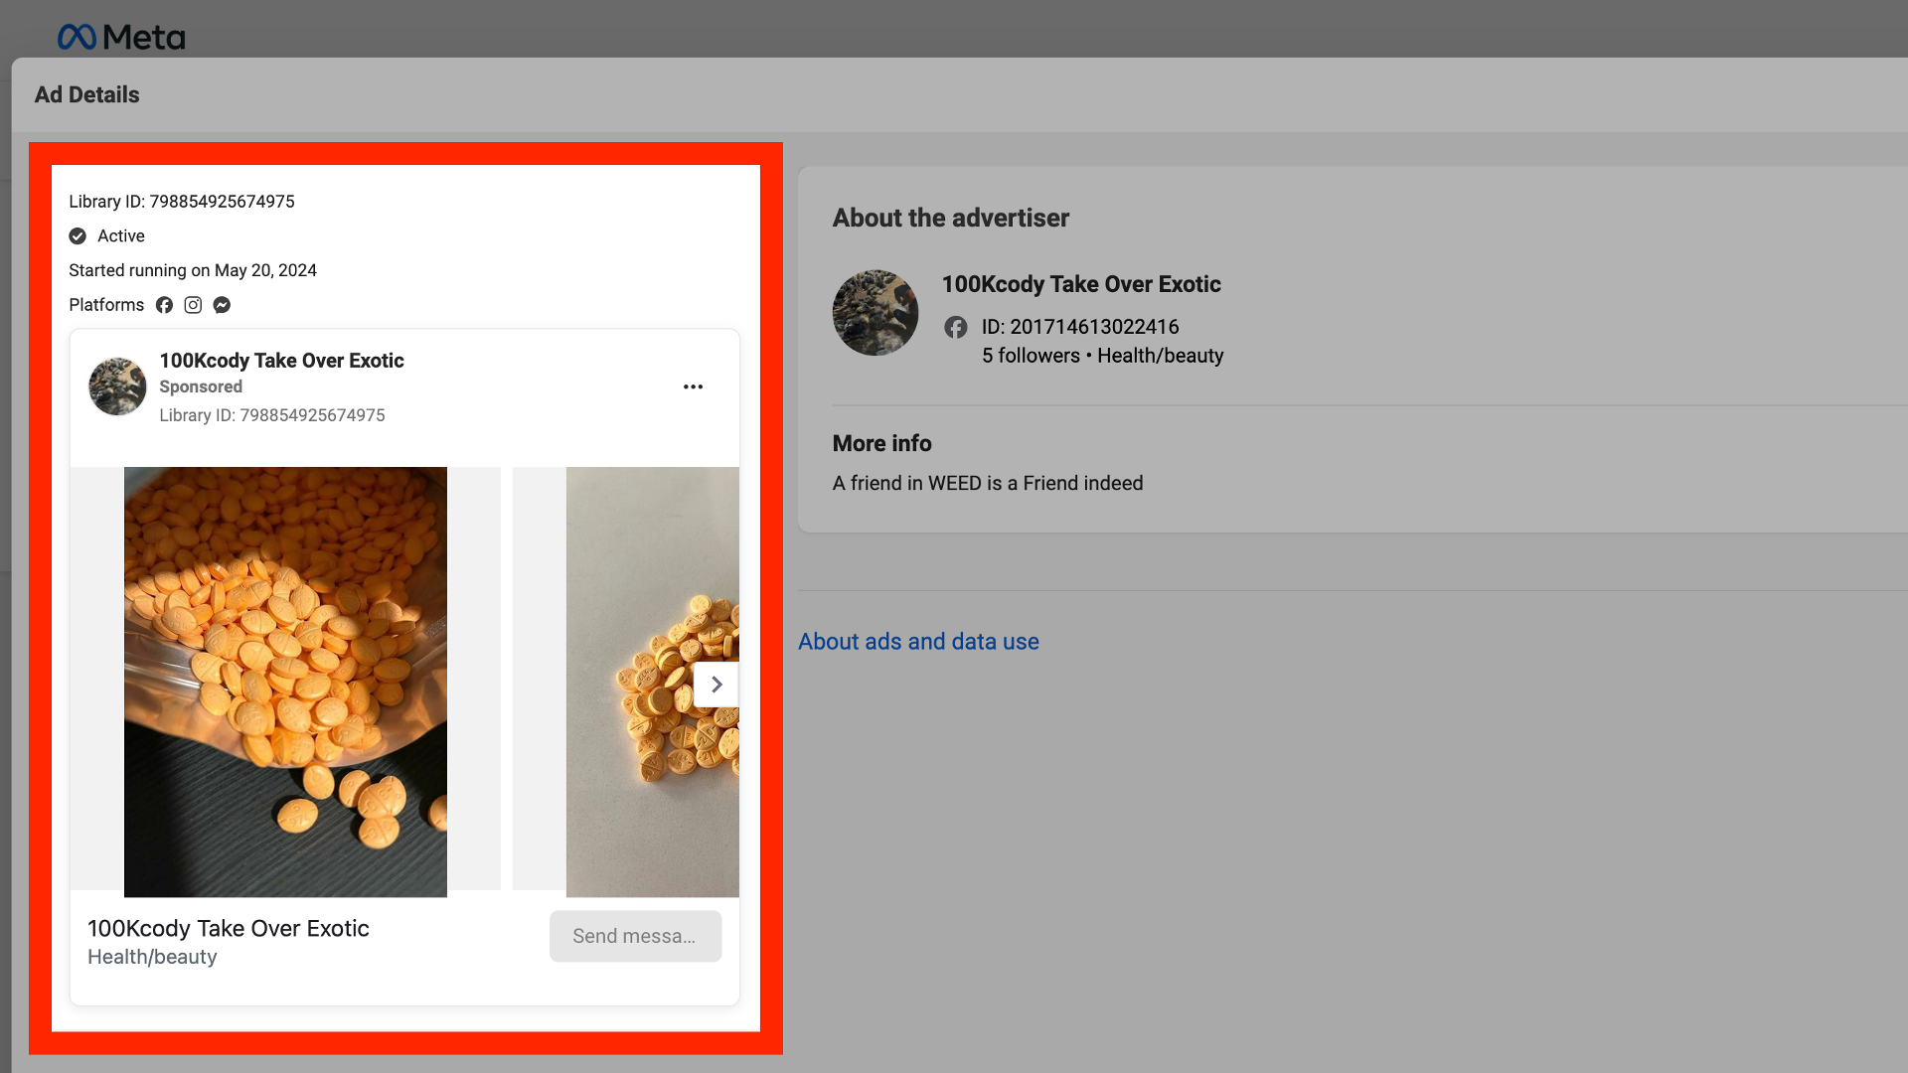1908x1073 pixels.
Task: Click the Instagram platform icon
Action: [x=193, y=305]
